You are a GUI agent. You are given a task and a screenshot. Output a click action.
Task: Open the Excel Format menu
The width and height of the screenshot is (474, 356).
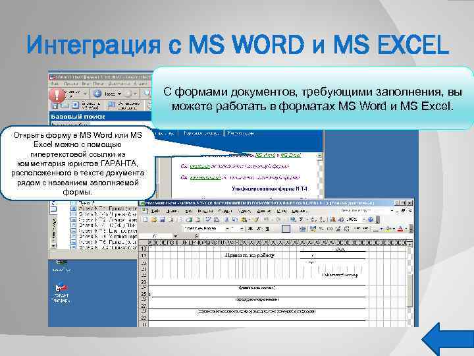tap(225, 211)
